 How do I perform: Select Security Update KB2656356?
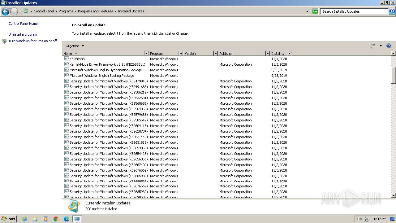[176, 159]
